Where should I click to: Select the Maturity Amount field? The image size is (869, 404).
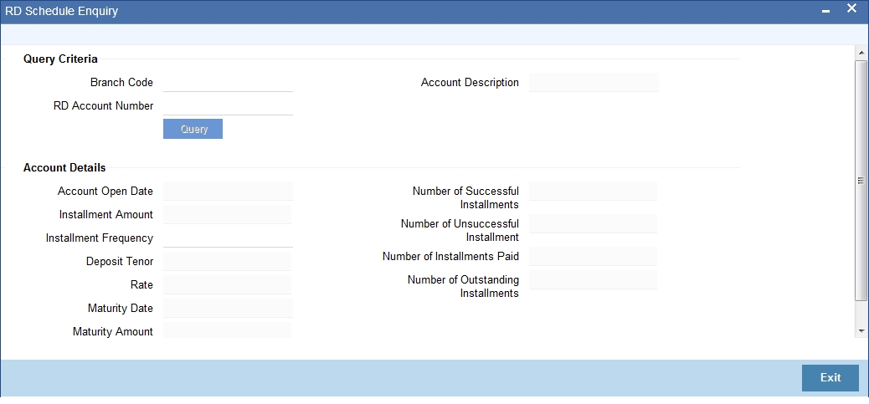(x=227, y=330)
